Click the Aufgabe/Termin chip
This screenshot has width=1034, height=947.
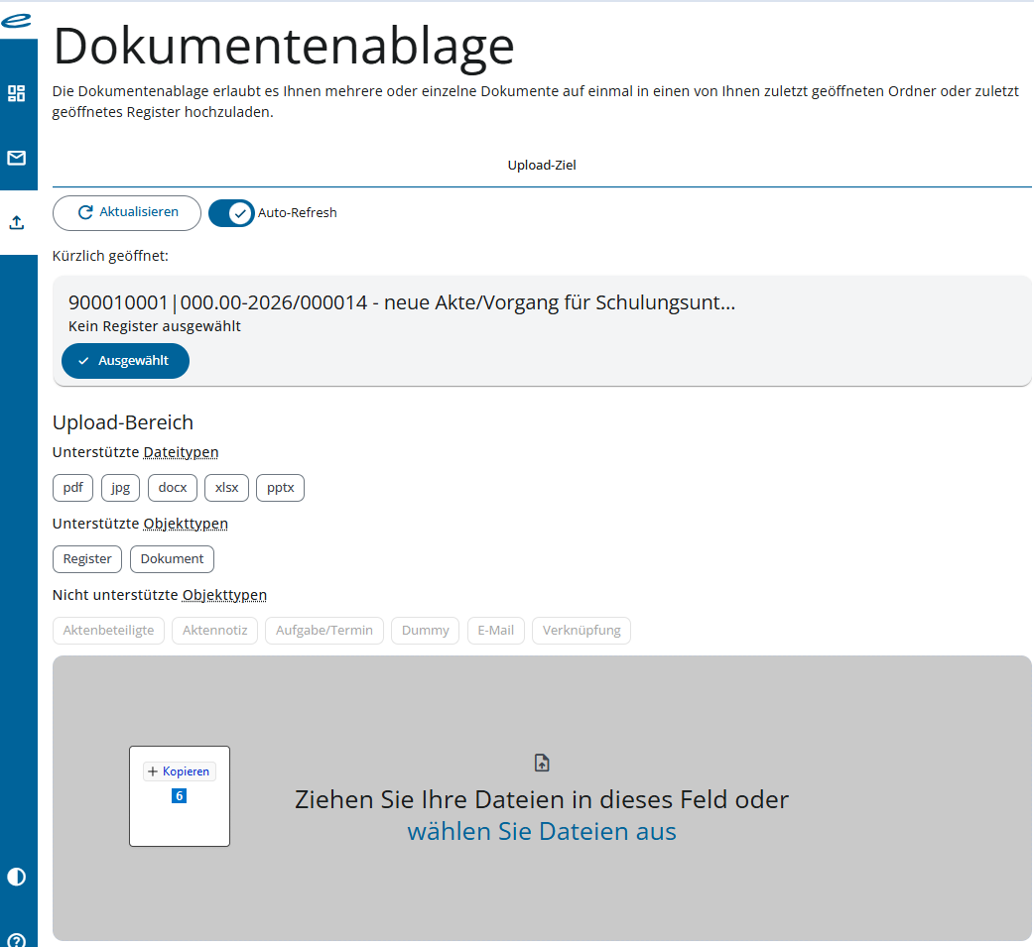coord(324,630)
